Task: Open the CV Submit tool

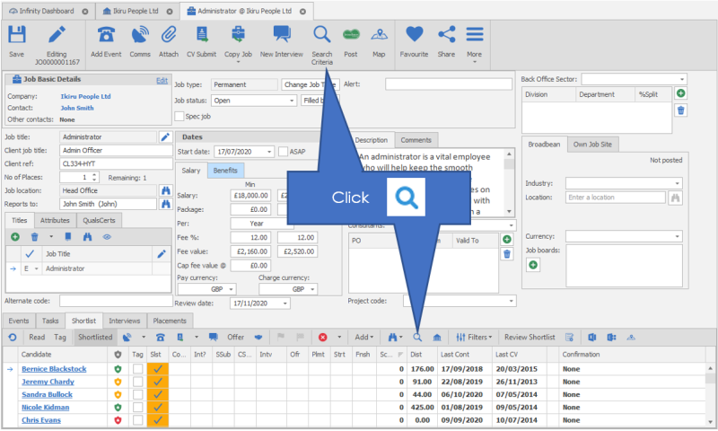Action: 199,38
